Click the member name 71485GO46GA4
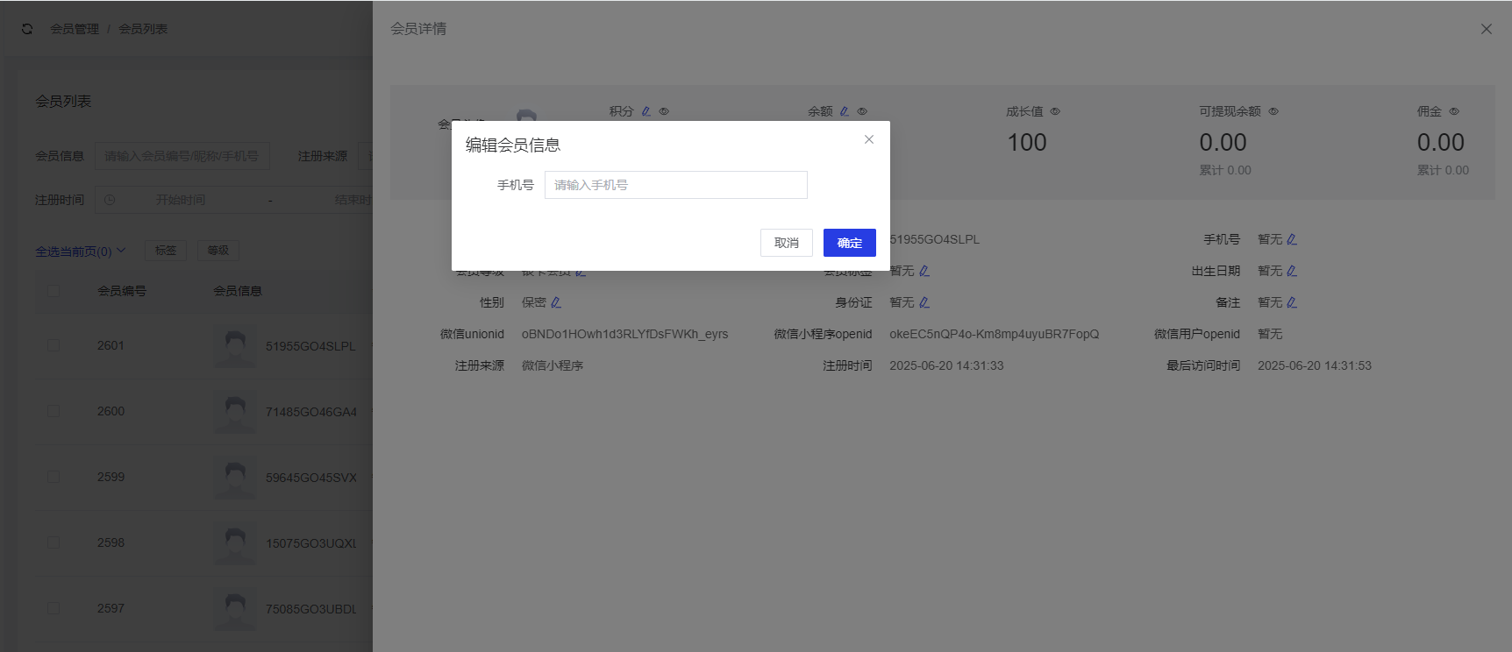The width and height of the screenshot is (1512, 652). [311, 412]
